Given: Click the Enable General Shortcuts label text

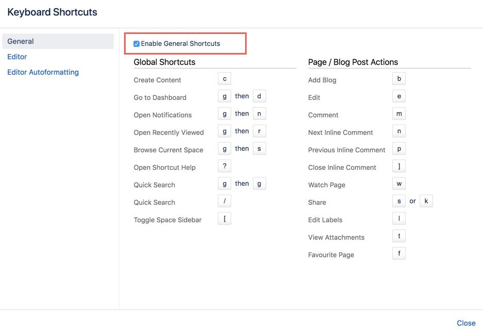Looking at the screenshot, I should pos(180,44).
